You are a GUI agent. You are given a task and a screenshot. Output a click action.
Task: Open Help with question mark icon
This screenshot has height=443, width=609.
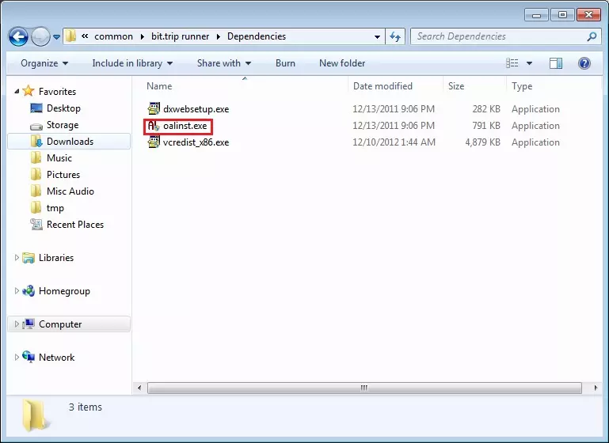click(x=584, y=63)
